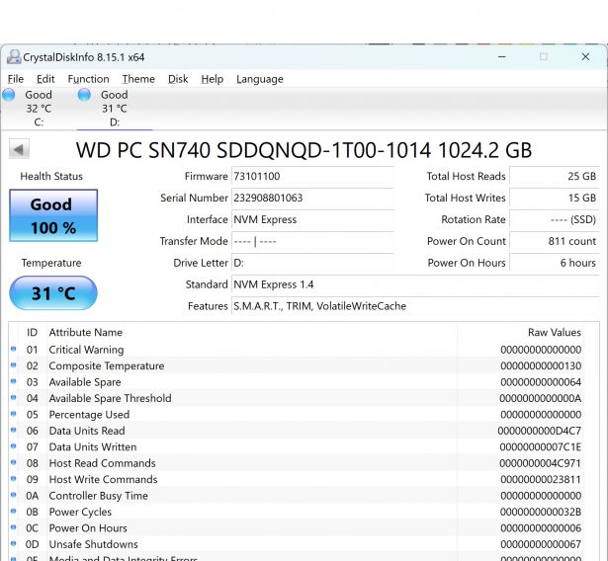Click the blue status dot for Critical Warning
Image resolution: width=608 pixels, height=561 pixels.
14,350
